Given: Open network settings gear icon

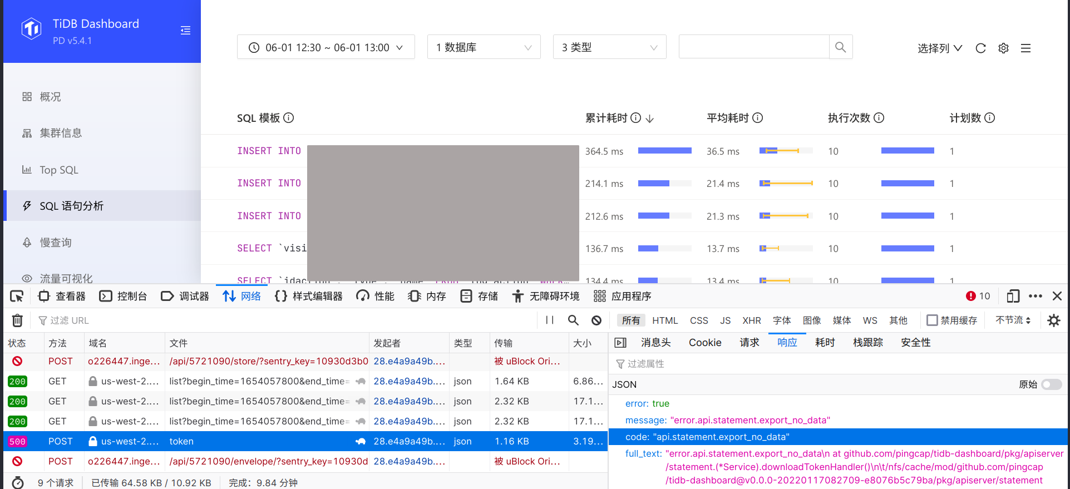Looking at the screenshot, I should click(1054, 320).
